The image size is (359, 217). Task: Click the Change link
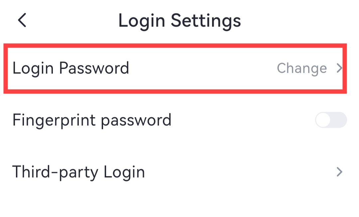pyautogui.click(x=302, y=68)
